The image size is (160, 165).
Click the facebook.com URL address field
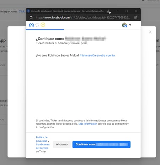click(x=83, y=17)
